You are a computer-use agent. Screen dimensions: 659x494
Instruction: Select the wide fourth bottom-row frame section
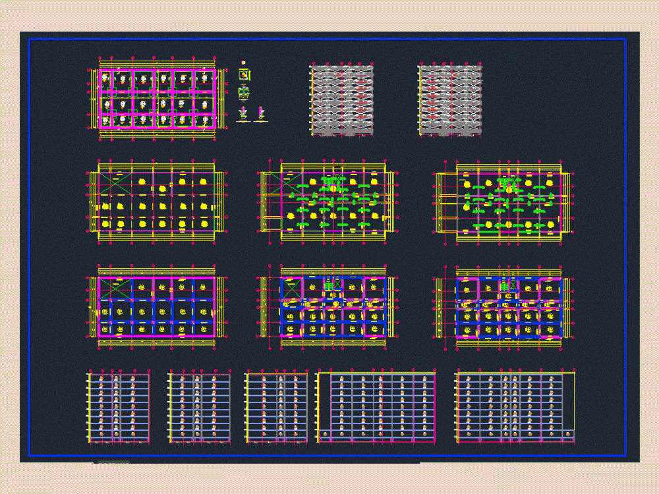pyautogui.click(x=376, y=406)
